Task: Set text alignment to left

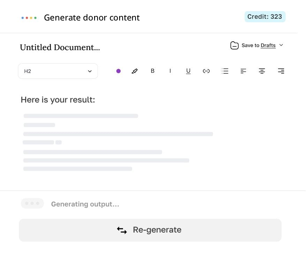Action: (243, 71)
